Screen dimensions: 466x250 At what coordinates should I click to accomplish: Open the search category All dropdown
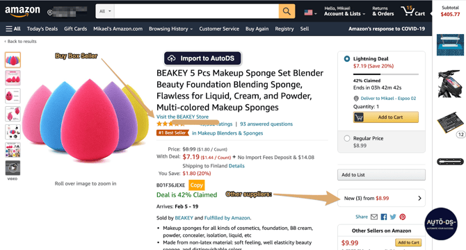pyautogui.click(x=105, y=11)
